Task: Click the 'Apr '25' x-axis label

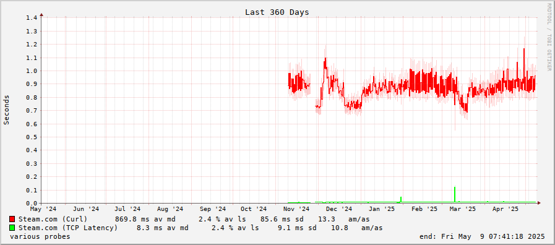Action: click(505, 209)
